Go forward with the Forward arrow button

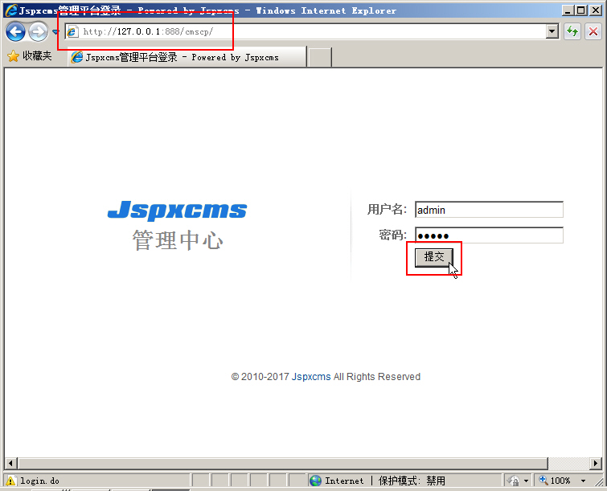(38, 31)
